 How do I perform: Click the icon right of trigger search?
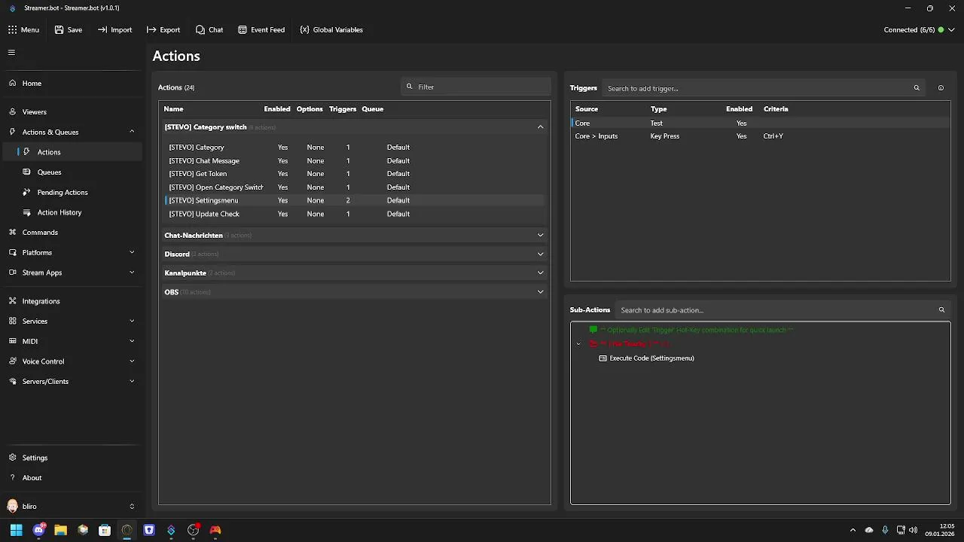point(941,88)
